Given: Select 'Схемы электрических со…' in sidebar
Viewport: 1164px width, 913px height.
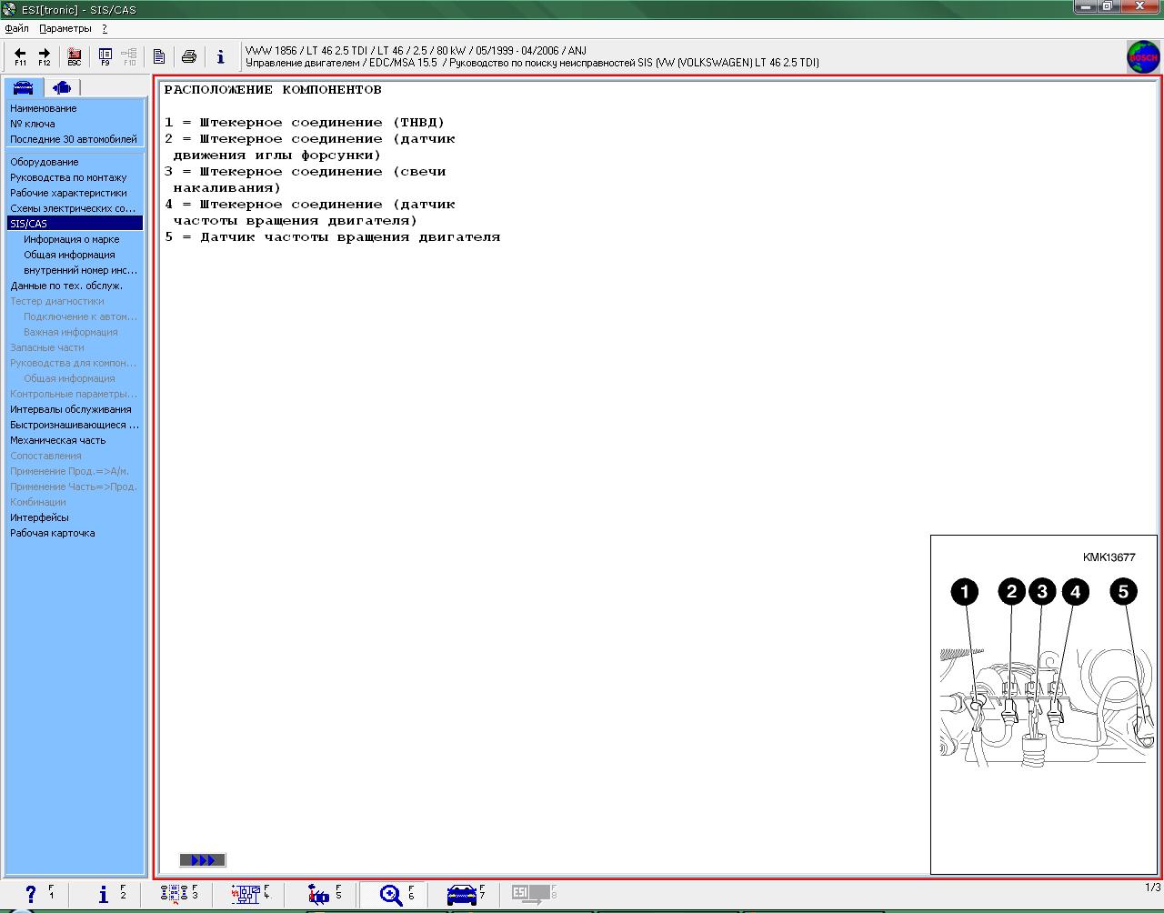Looking at the screenshot, I should point(73,208).
